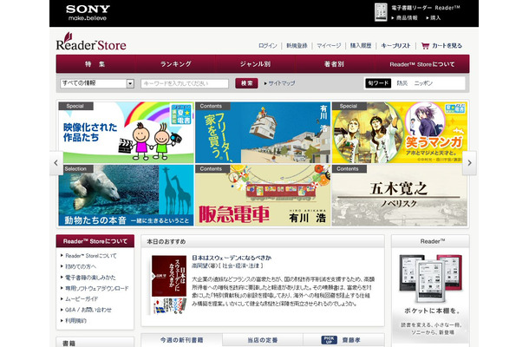Click the Reader device icon in header
529x347 pixels.
pyautogui.click(x=381, y=12)
